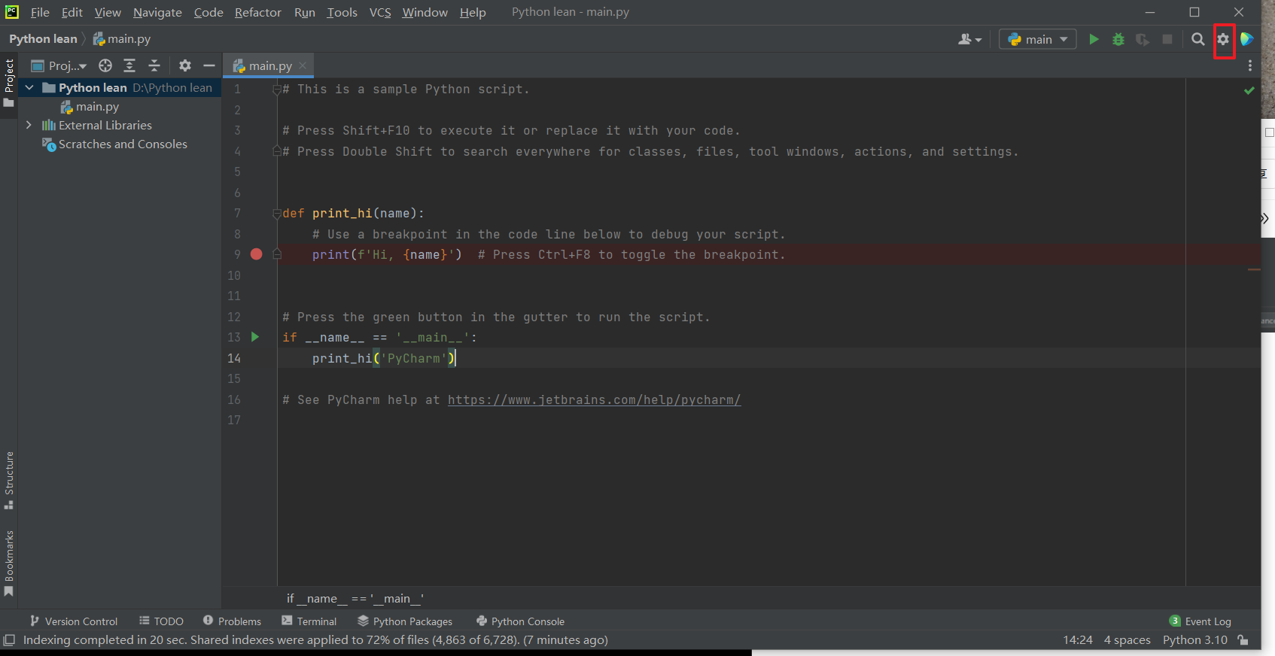Open the Python 3.10 interpreter selector
The image size is (1275, 656).
click(x=1194, y=640)
